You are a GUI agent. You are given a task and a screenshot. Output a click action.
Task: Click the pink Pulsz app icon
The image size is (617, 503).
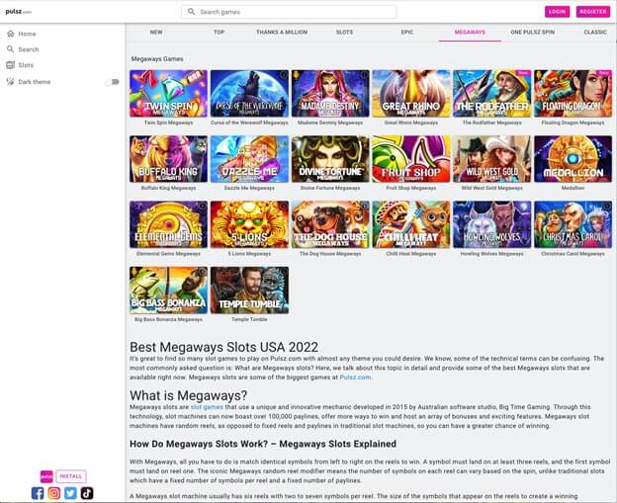coord(46,476)
